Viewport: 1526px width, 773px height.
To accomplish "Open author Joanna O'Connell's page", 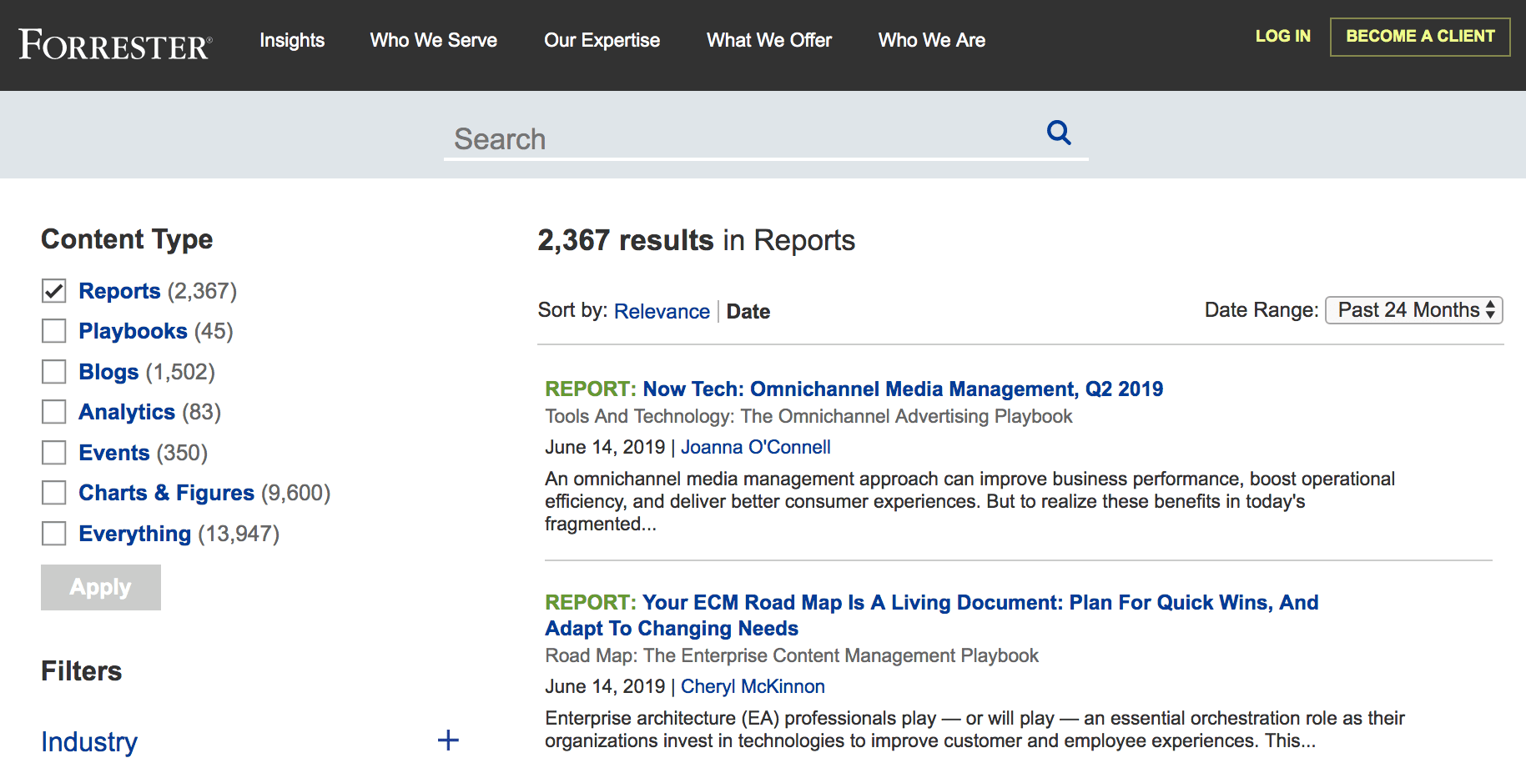I will [x=756, y=447].
